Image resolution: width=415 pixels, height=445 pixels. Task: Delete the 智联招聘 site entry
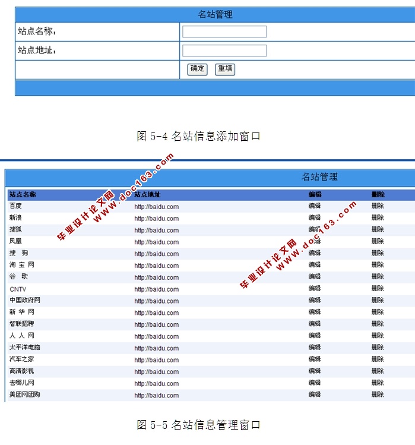378,324
